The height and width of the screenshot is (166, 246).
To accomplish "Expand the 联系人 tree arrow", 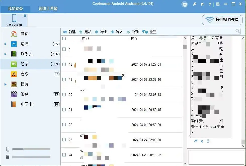I will [x=6, y=54].
